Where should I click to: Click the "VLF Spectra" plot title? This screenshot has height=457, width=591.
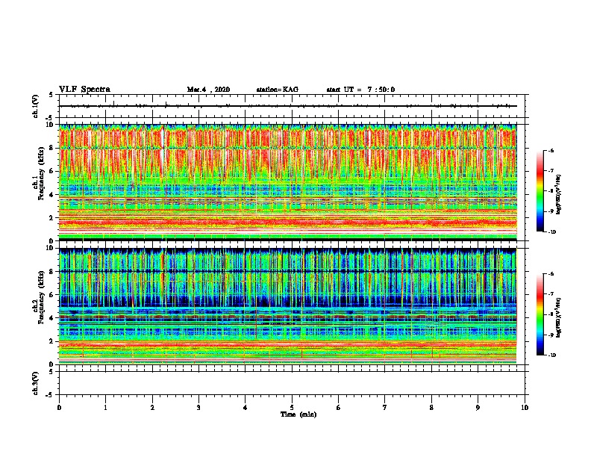84,90
